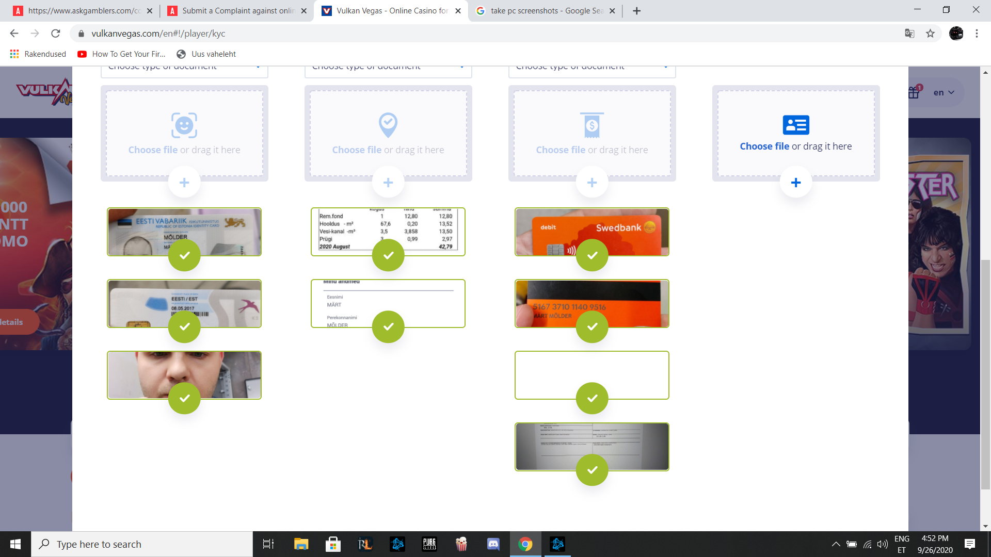Open the 'en' language selector
This screenshot has width=991, height=557.
click(944, 93)
